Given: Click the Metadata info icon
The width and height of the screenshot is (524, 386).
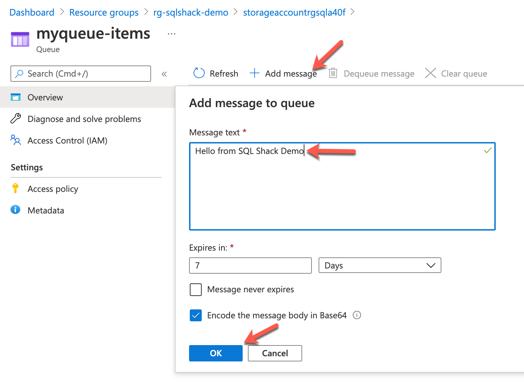Looking at the screenshot, I should pyautogui.click(x=15, y=210).
